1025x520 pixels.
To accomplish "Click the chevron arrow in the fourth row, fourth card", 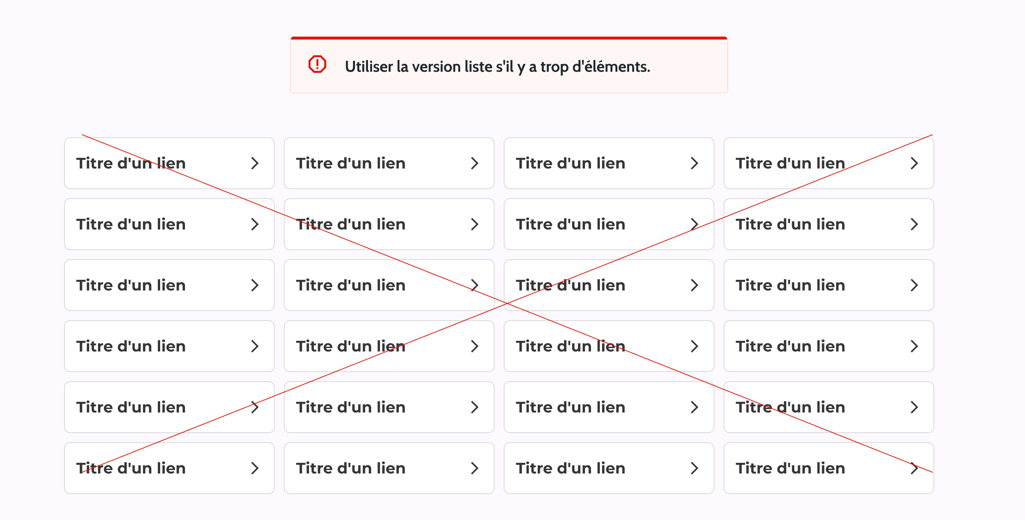I will pos(914,346).
